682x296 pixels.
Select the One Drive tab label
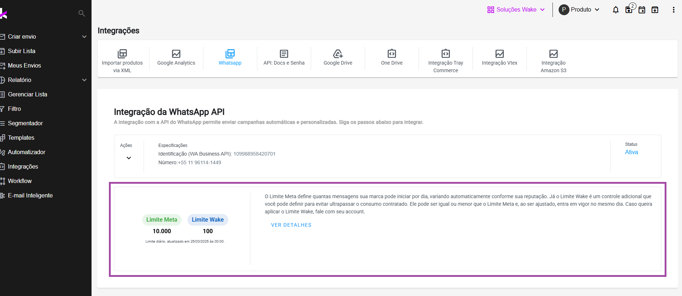click(x=392, y=63)
